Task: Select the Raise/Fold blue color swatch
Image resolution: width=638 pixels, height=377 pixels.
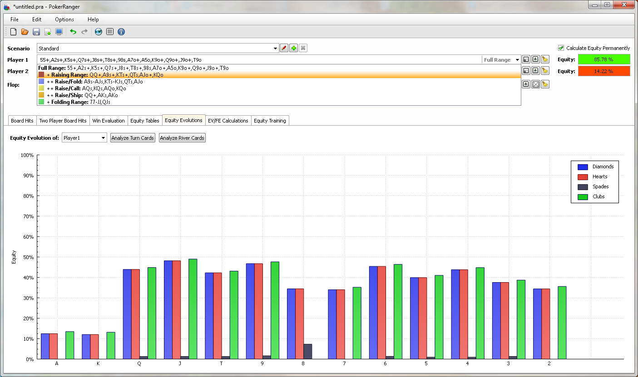Action: (x=41, y=82)
